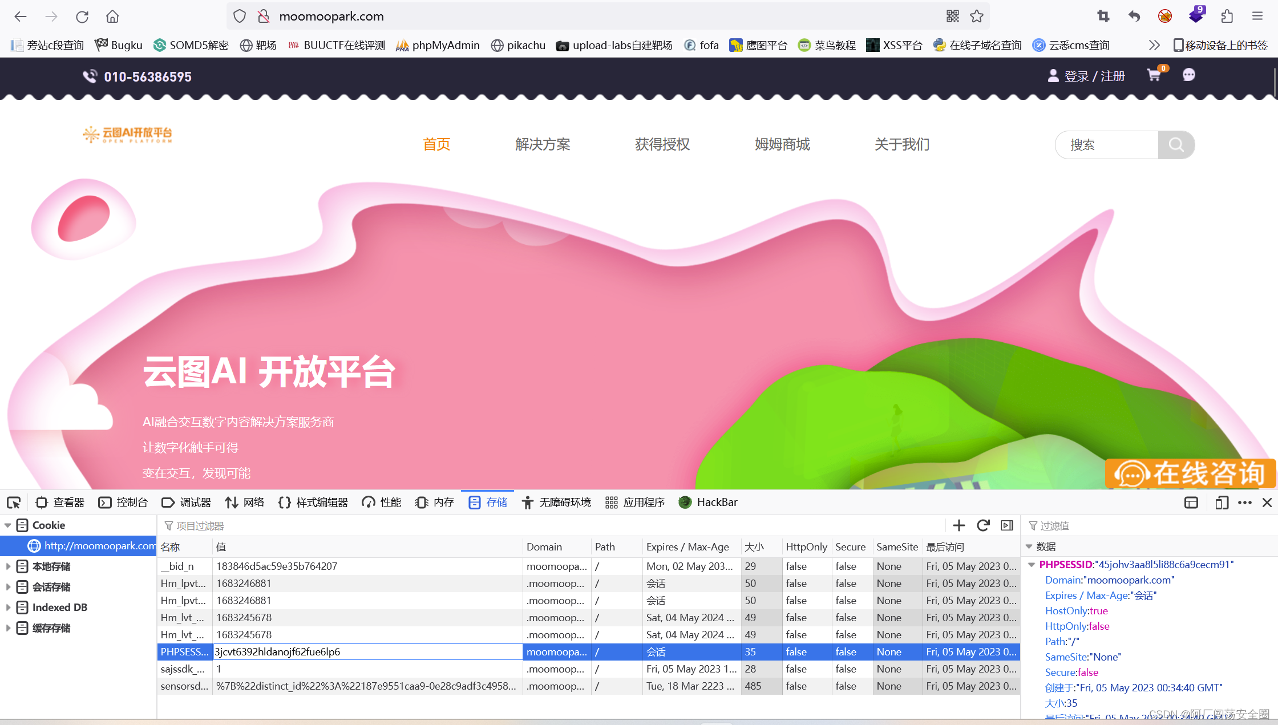Click the shield tracking protection icon
This screenshot has height=725, width=1278.
point(240,17)
